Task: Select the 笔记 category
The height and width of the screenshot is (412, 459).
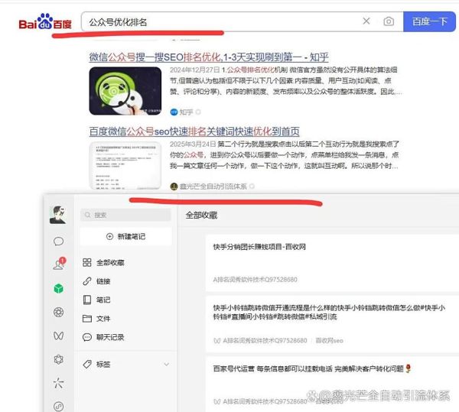Action: coord(96,300)
